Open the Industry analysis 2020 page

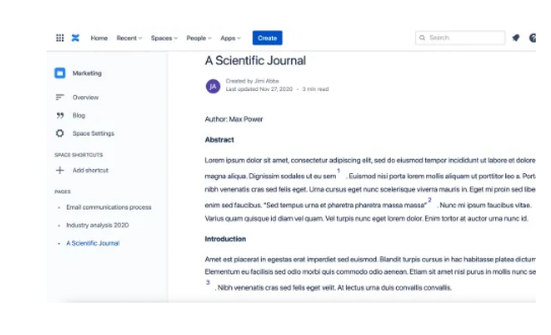point(98,225)
